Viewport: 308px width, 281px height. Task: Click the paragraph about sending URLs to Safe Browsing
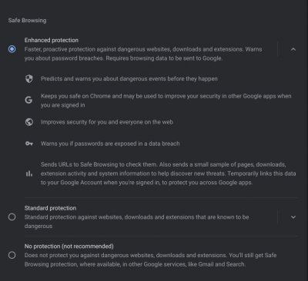pyautogui.click(x=169, y=174)
